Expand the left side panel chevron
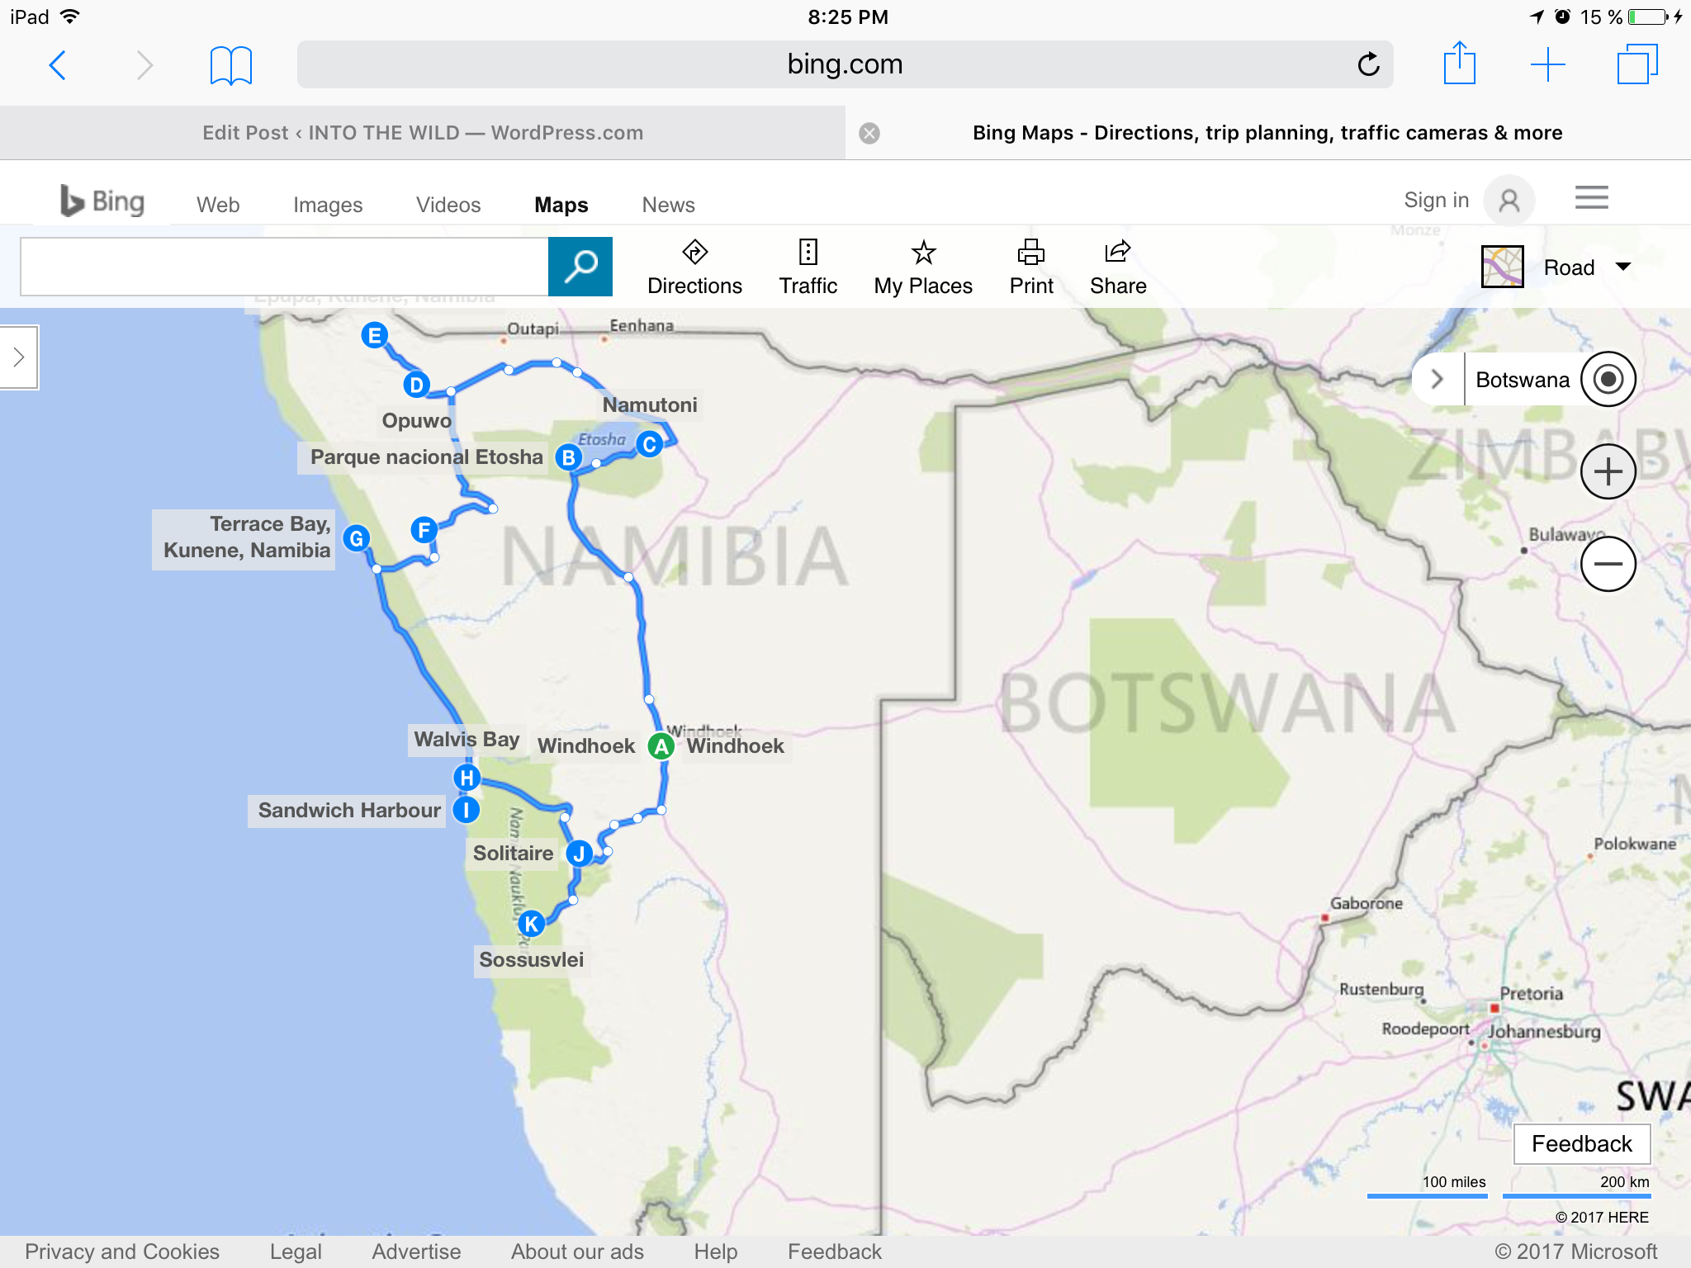Image resolution: width=1691 pixels, height=1268 pixels. pos(19,357)
